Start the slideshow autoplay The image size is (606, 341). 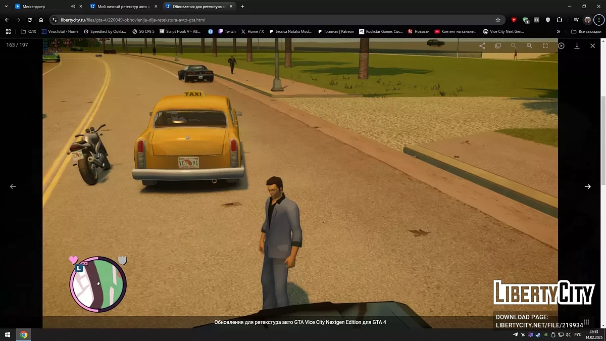tap(561, 45)
